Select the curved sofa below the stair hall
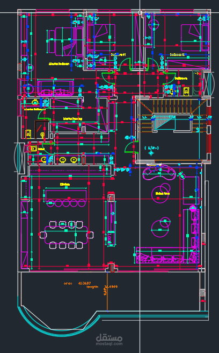This screenshot has width=219, height=353. pos(159,173)
